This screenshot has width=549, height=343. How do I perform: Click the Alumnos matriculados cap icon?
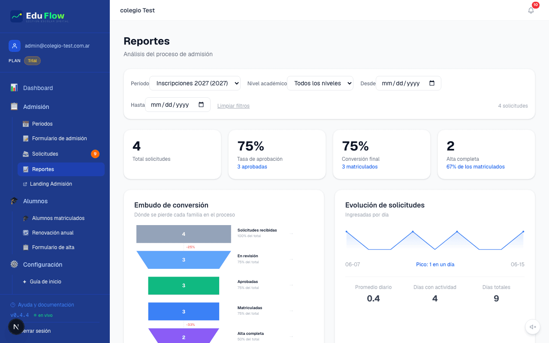click(x=26, y=218)
